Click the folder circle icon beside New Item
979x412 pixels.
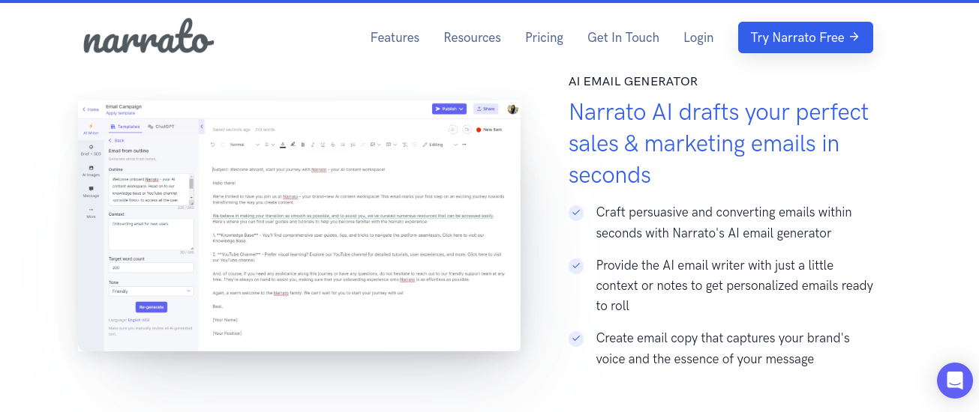click(467, 130)
